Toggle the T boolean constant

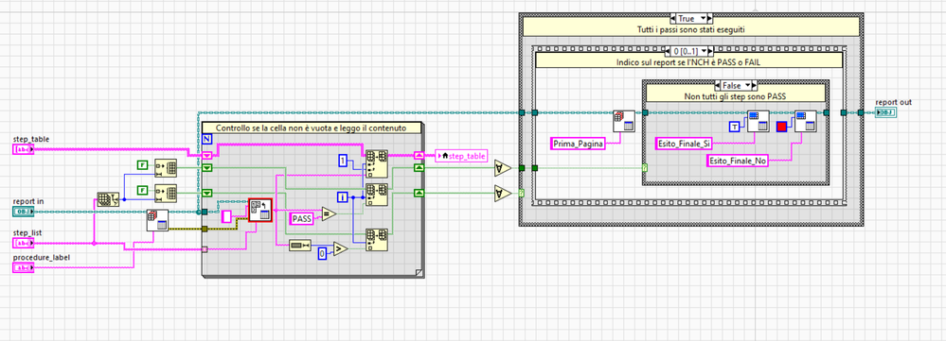(734, 126)
